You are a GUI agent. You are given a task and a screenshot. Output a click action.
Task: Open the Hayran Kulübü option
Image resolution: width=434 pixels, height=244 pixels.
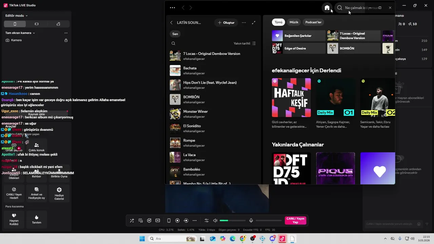point(14,219)
